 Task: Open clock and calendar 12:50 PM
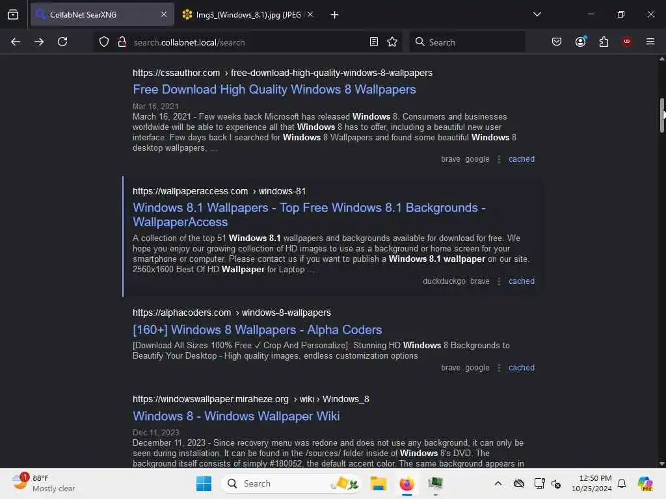point(591,483)
